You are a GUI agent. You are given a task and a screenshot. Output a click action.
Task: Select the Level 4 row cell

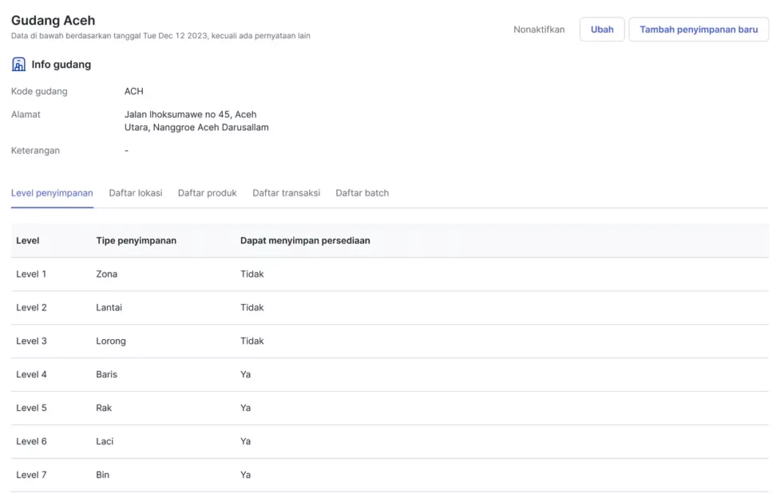pos(31,375)
